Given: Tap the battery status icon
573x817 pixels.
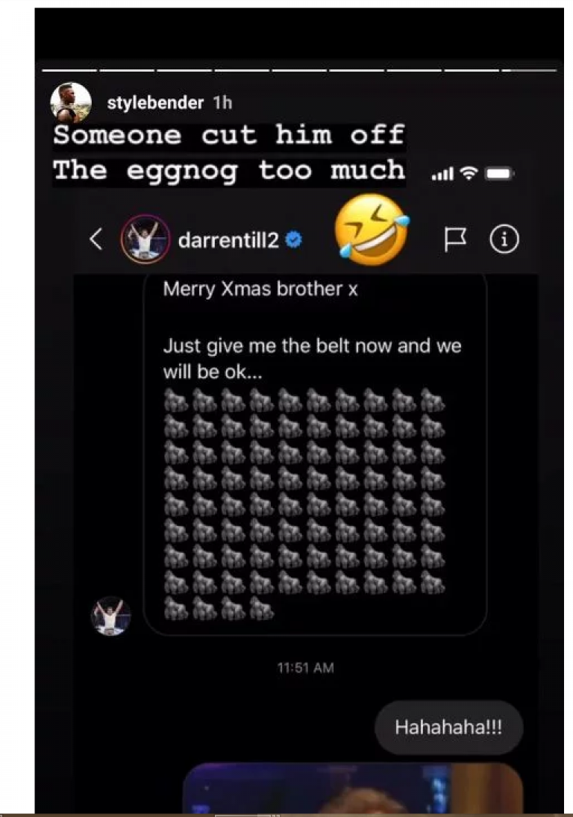Looking at the screenshot, I should [x=500, y=173].
